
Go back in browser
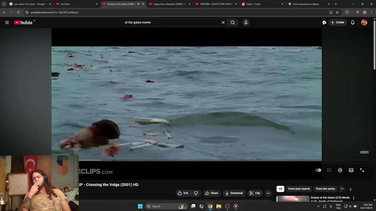click(4, 12)
